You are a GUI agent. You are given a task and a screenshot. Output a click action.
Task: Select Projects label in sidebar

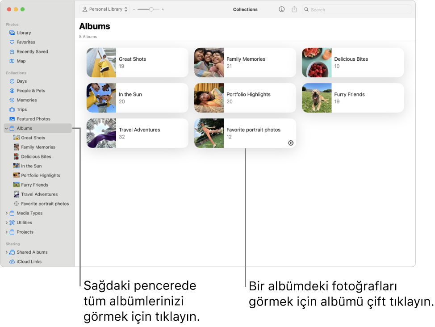[25, 232]
